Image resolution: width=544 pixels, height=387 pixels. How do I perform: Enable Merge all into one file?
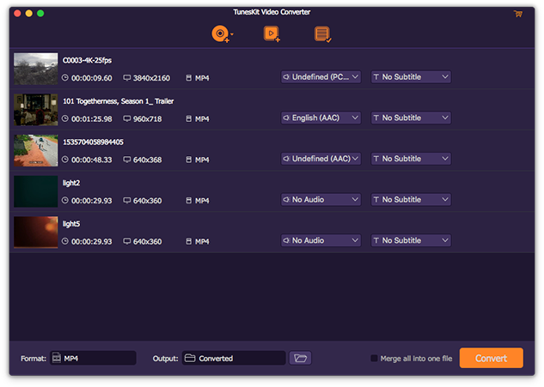374,358
